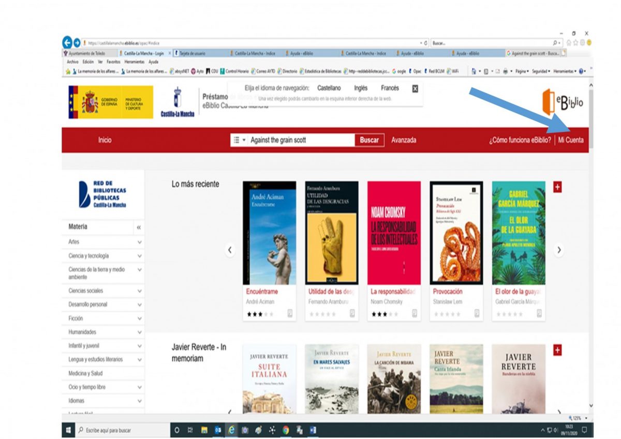This screenshot has height=439, width=621.
Task: Click ebook format icon under El olor de la guayaba
Action: (539, 313)
